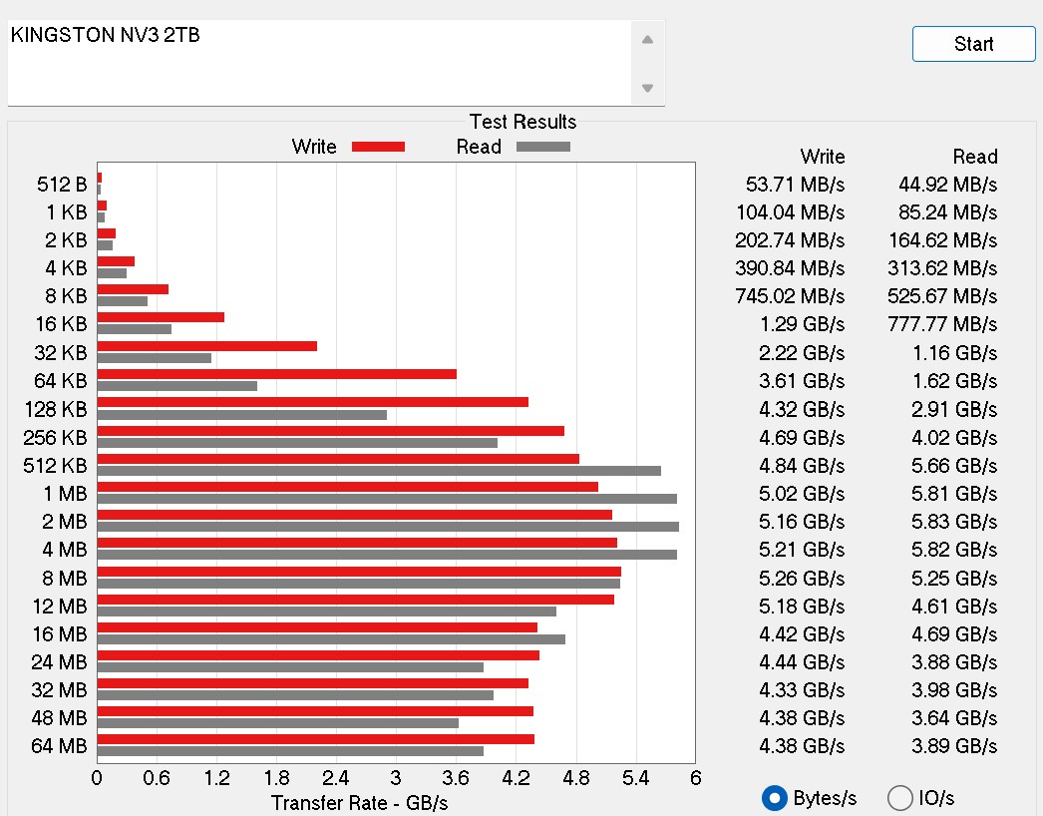Click the Start benchmark button

click(x=973, y=44)
